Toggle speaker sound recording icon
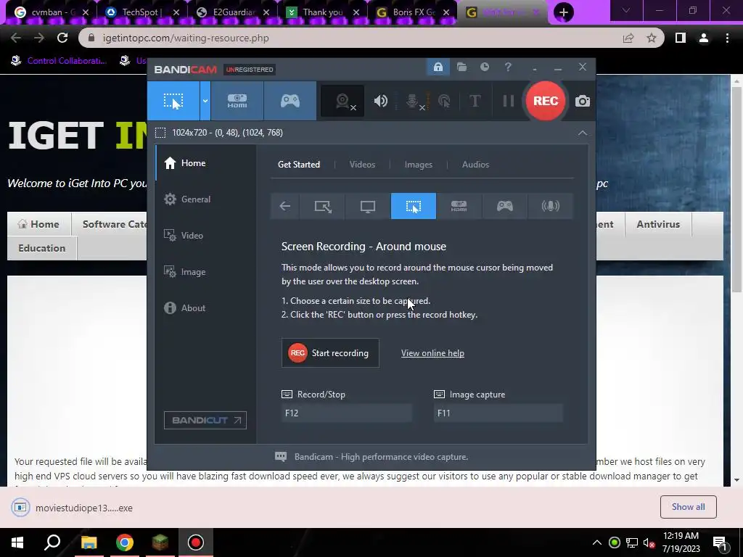This screenshot has height=557, width=743. click(380, 101)
